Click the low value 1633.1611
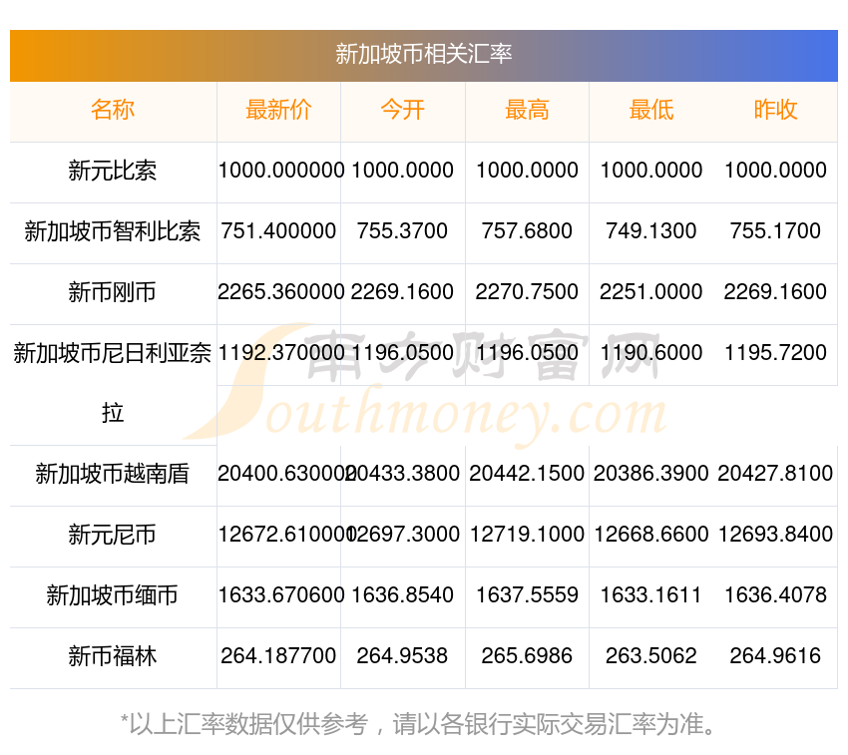848x755 pixels. (651, 595)
